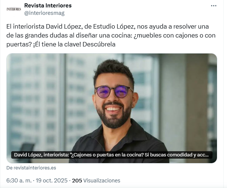The image size is (227, 188).
Task: Click the 19 oct. 2025 date
Action: point(51,181)
